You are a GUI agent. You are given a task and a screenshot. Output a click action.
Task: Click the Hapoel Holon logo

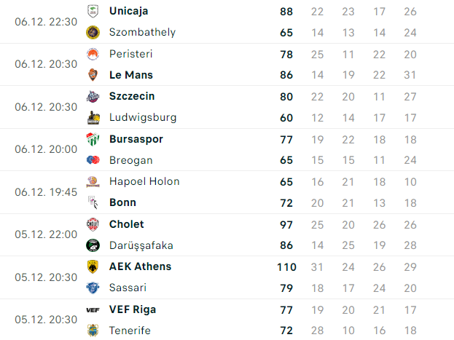[93, 182]
